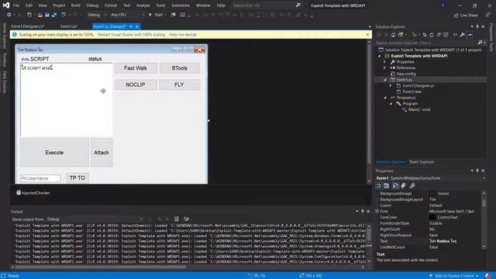Click the search magnifier in title bar
The width and height of the screenshot is (496, 279).
298,5
